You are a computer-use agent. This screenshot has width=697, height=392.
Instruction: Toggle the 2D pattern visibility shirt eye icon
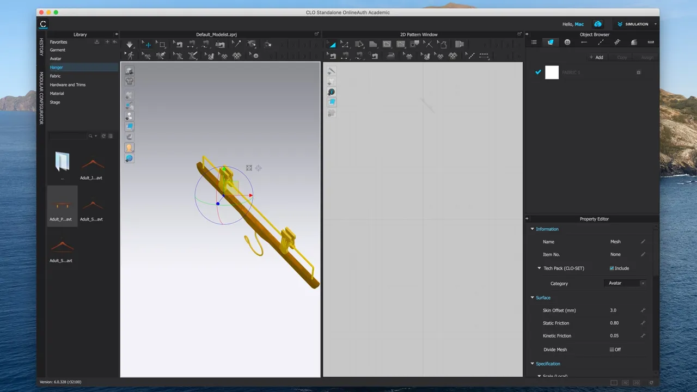pyautogui.click(x=331, y=82)
